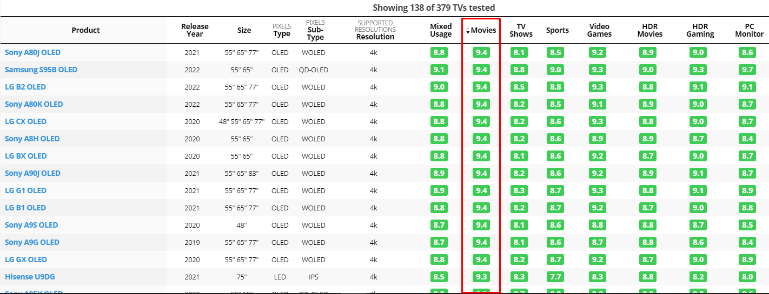Click Samsung S95B HDR Gaming score 9.3
769x294 pixels.
coord(698,70)
